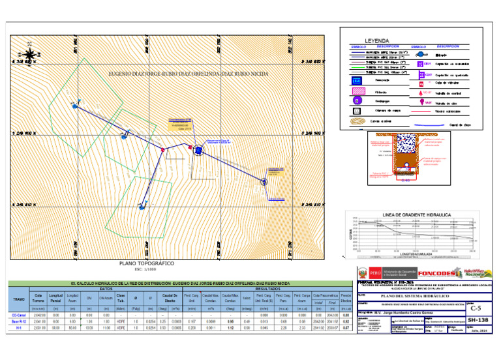
Task: Click the SH-138 sheet number cell
Action: (478, 320)
